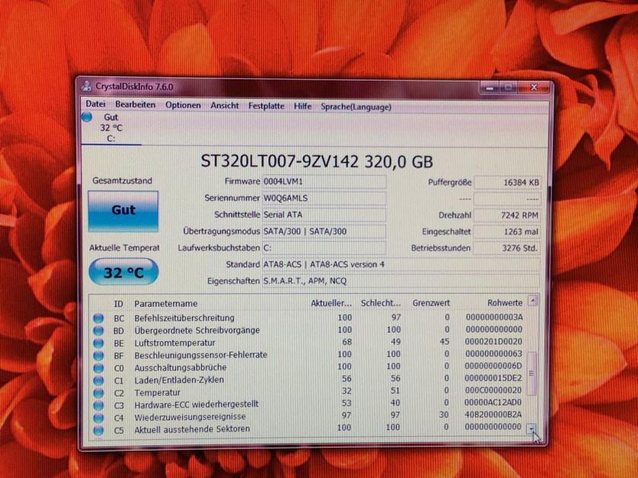Click the Übertragungsmodus SATA/300 field
The width and height of the screenshot is (638, 478).
click(x=324, y=231)
